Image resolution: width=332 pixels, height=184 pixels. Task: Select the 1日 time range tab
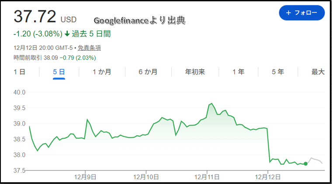click(19, 72)
